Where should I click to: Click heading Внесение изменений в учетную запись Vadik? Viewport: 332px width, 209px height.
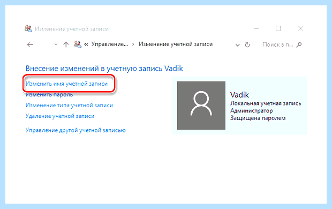tap(104, 69)
